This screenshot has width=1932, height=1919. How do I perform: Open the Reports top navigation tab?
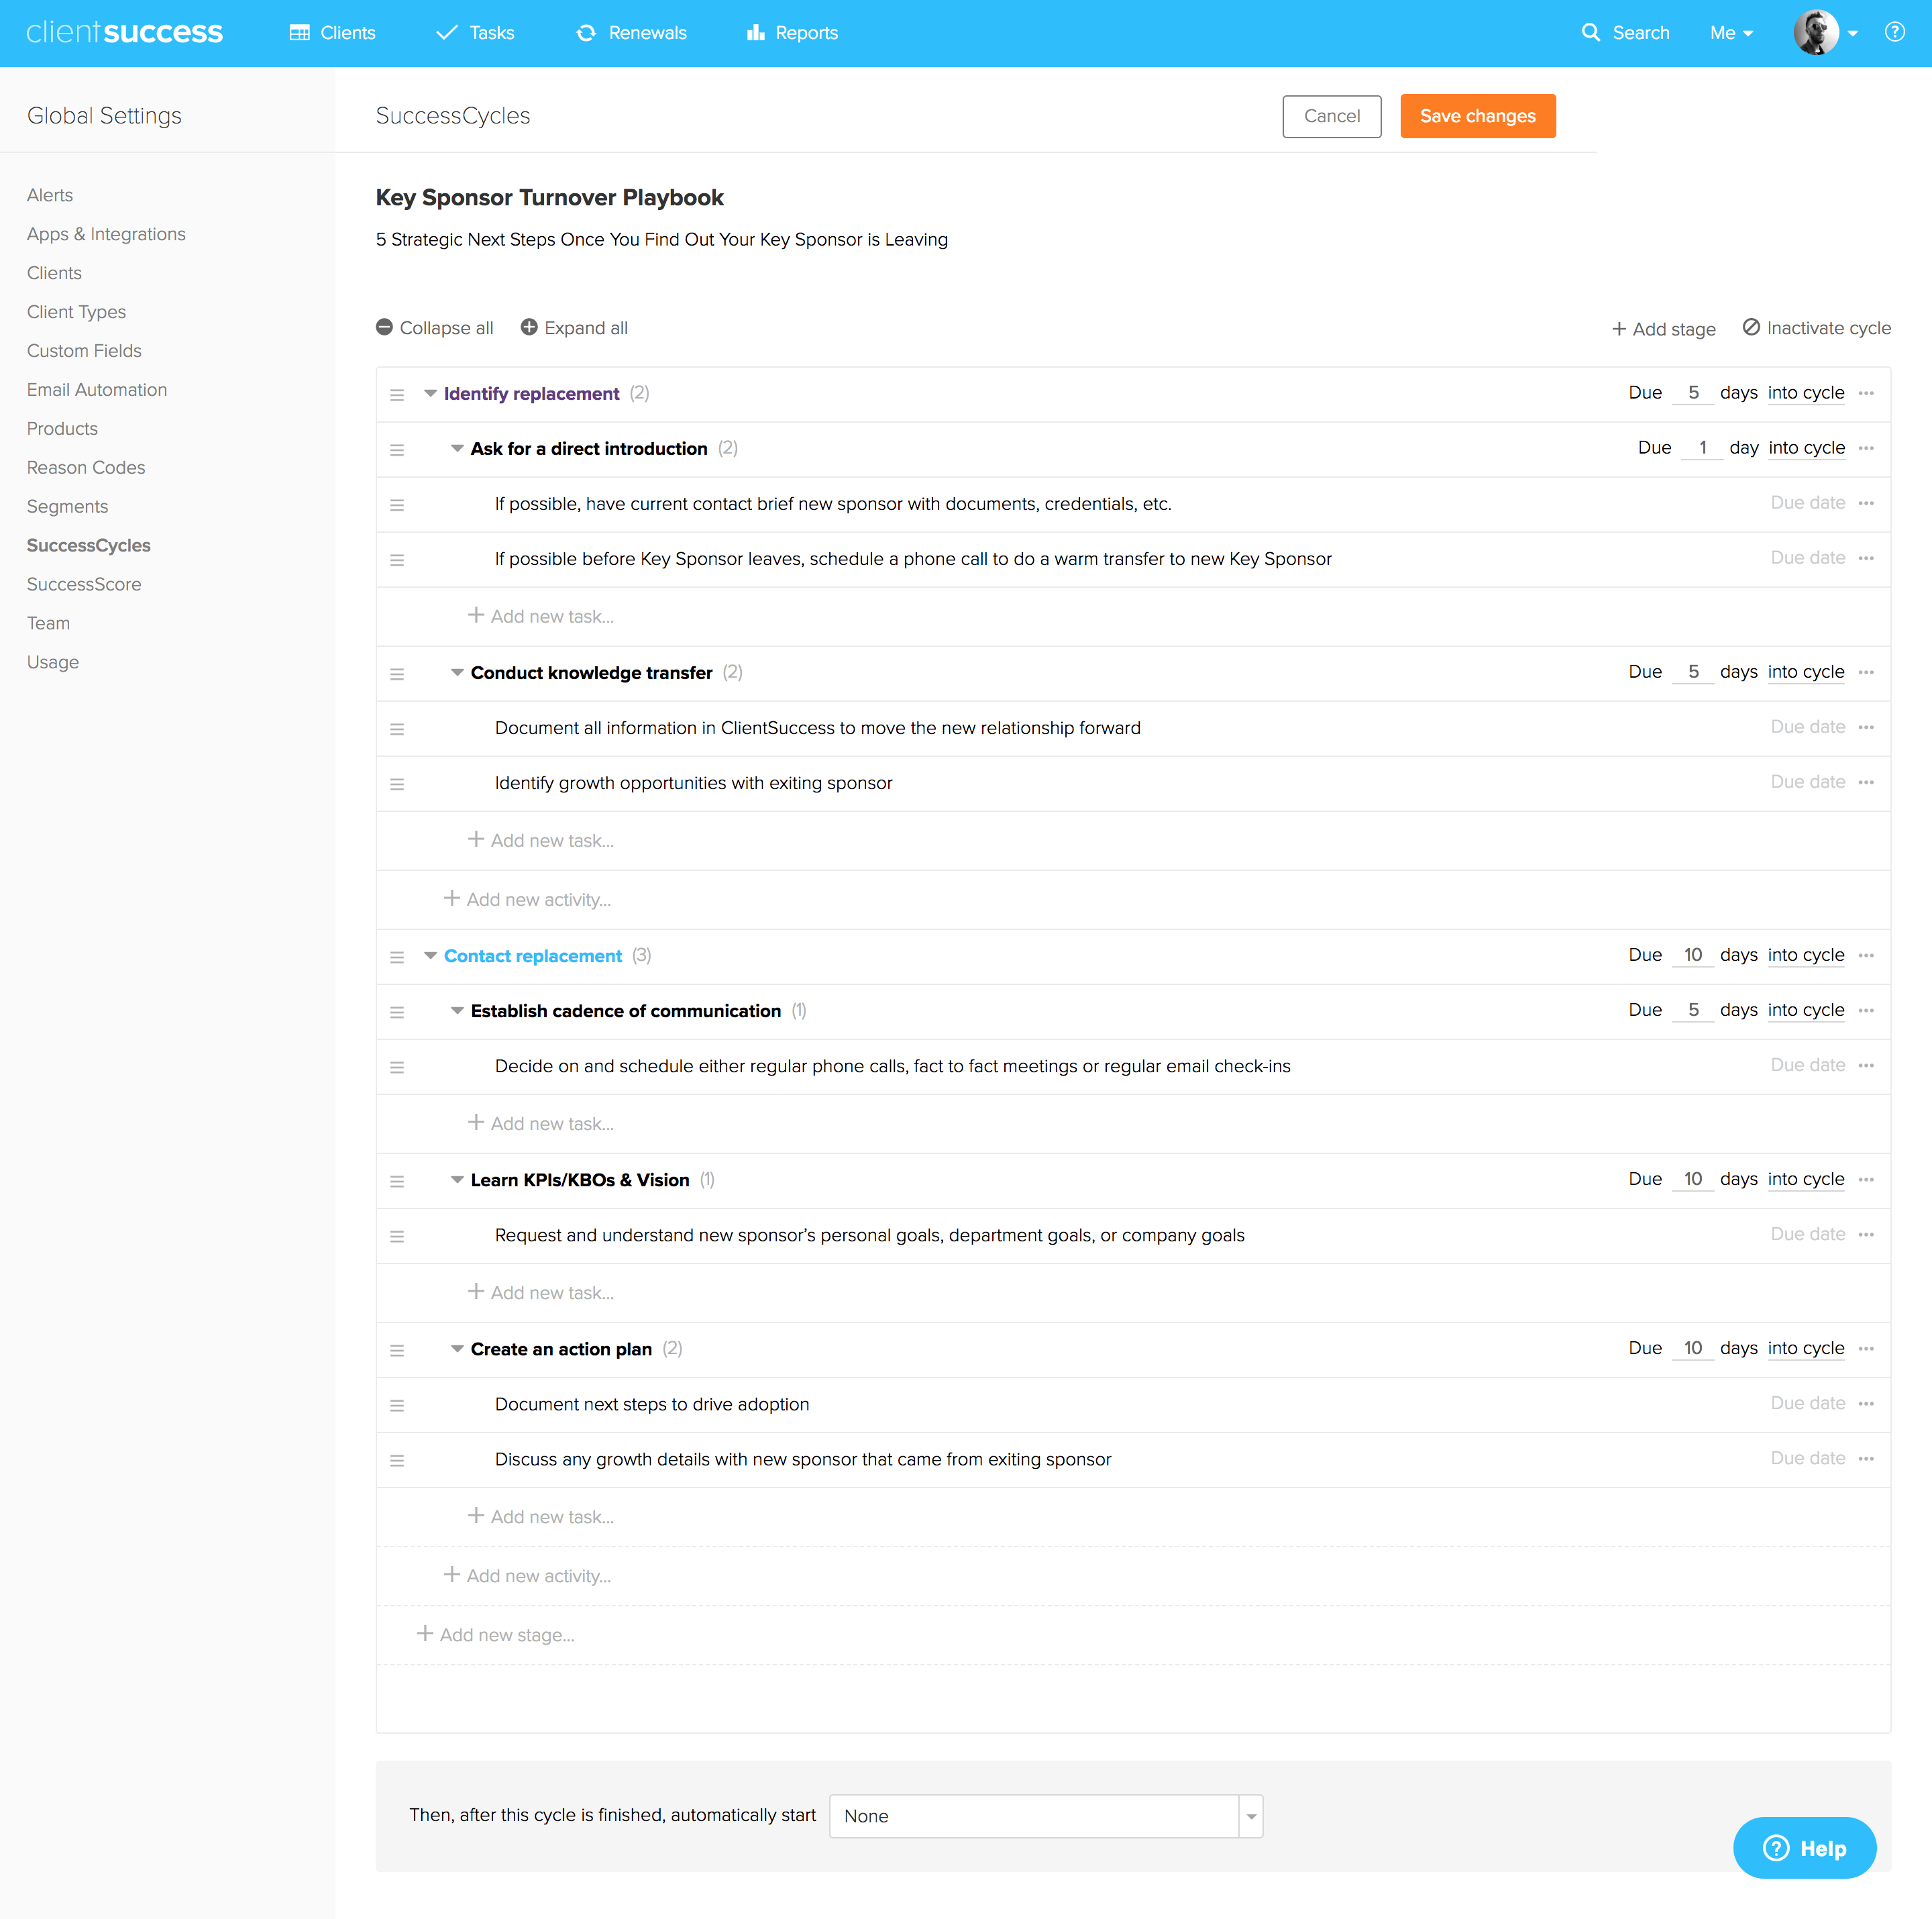tap(792, 32)
